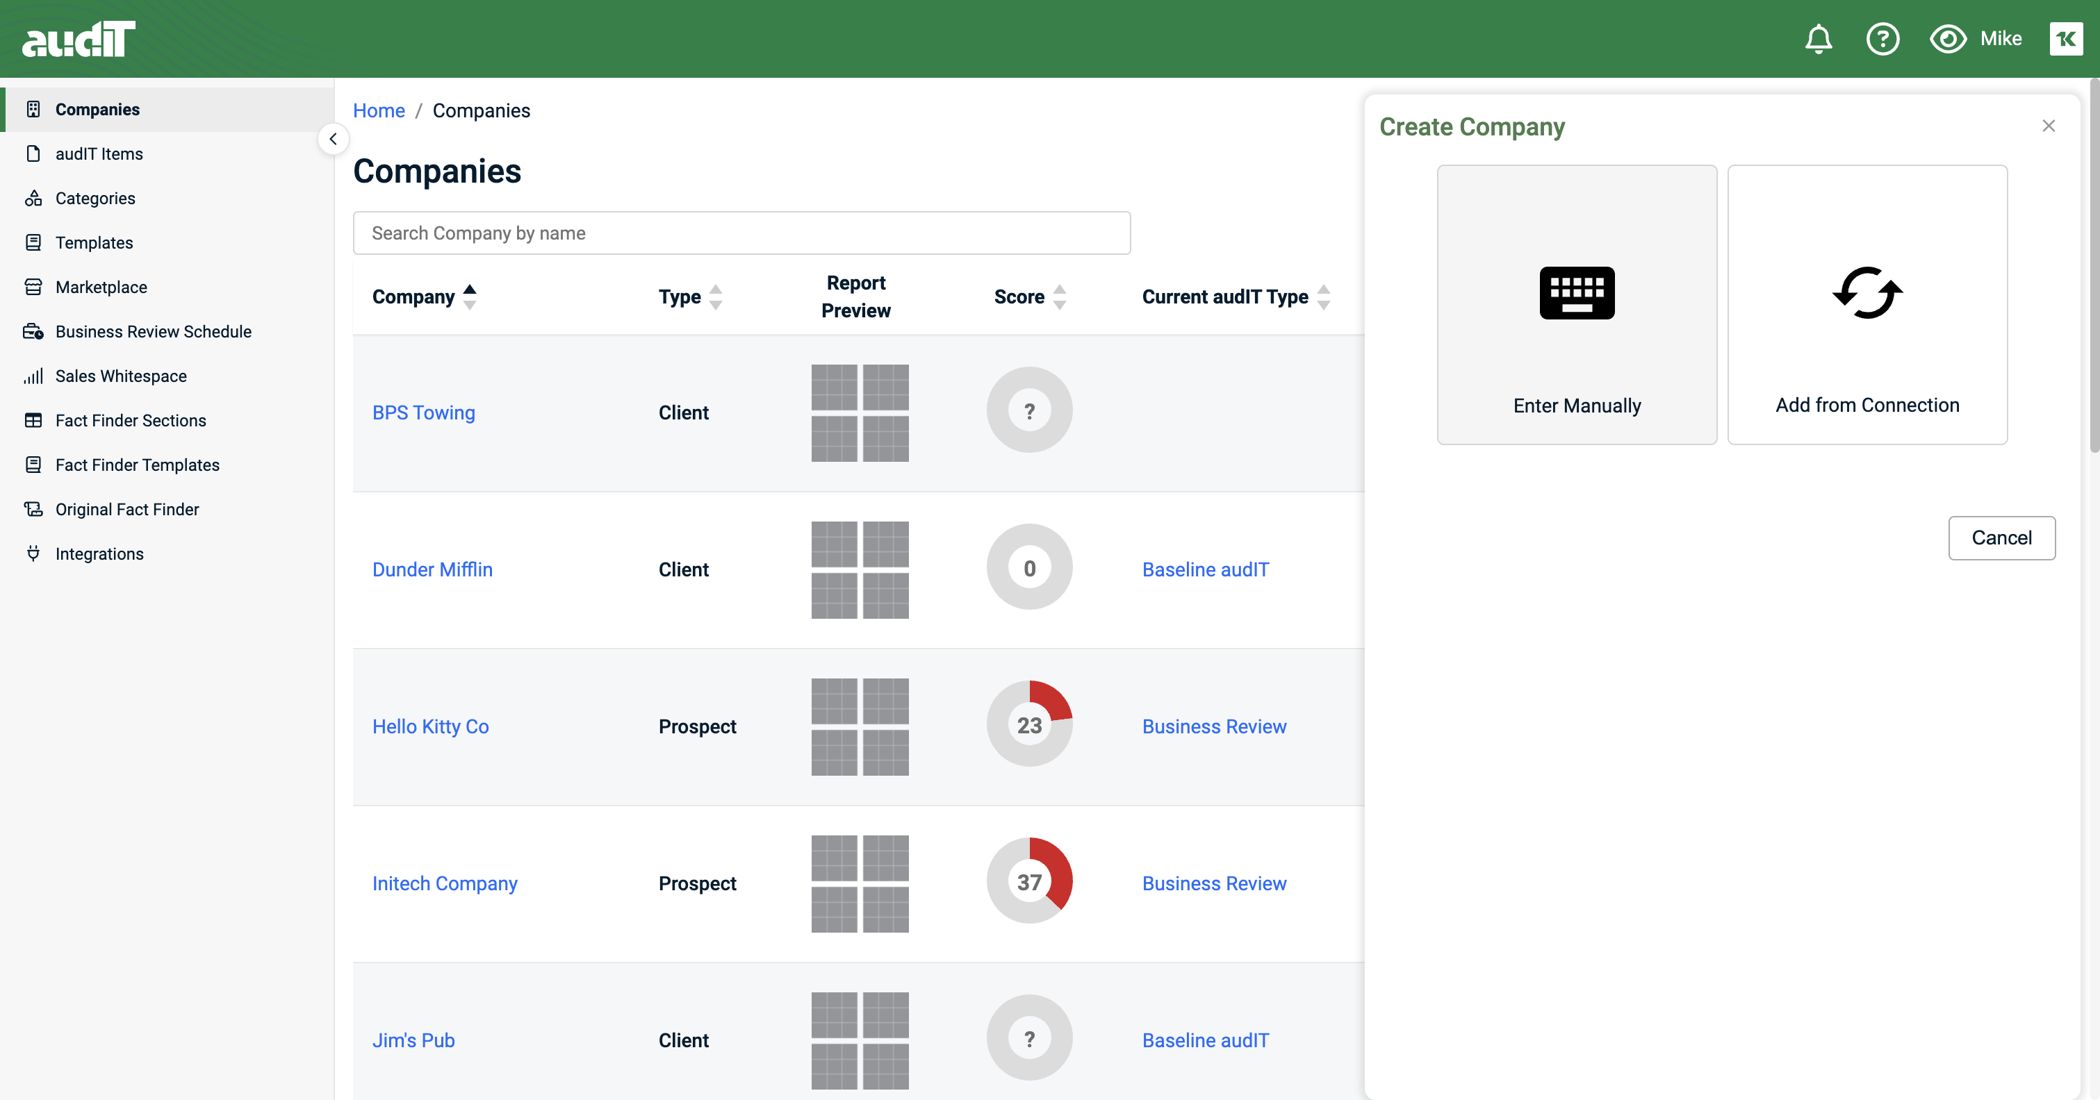
Task: Click the Dunder Mifflin score 0 gauge
Action: click(1028, 567)
